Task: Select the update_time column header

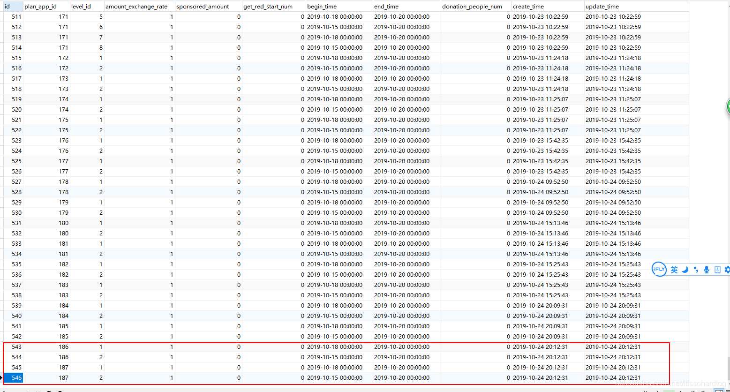Action: (636, 7)
